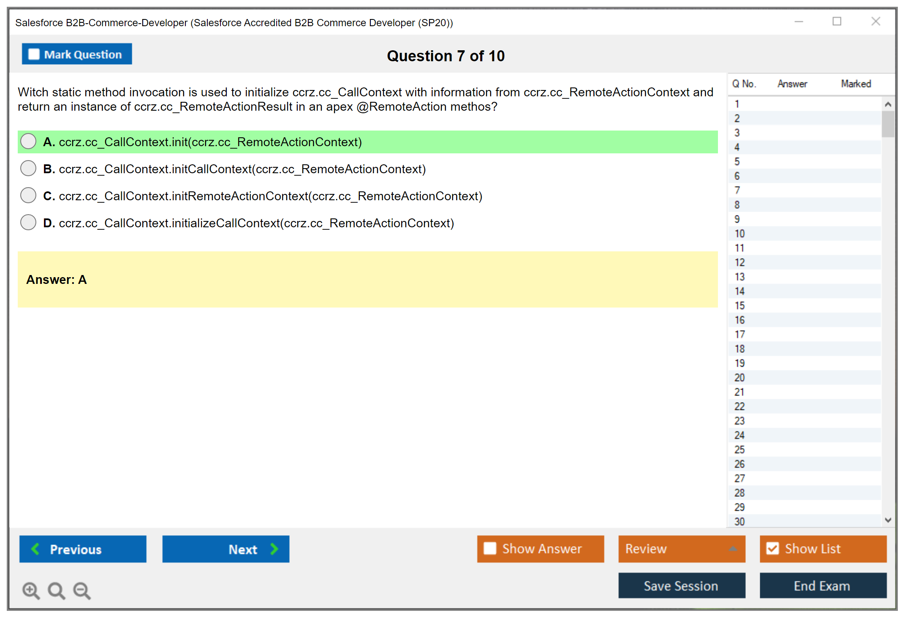Jump to question 15 in list
The width and height of the screenshot is (908, 621).
[739, 305]
